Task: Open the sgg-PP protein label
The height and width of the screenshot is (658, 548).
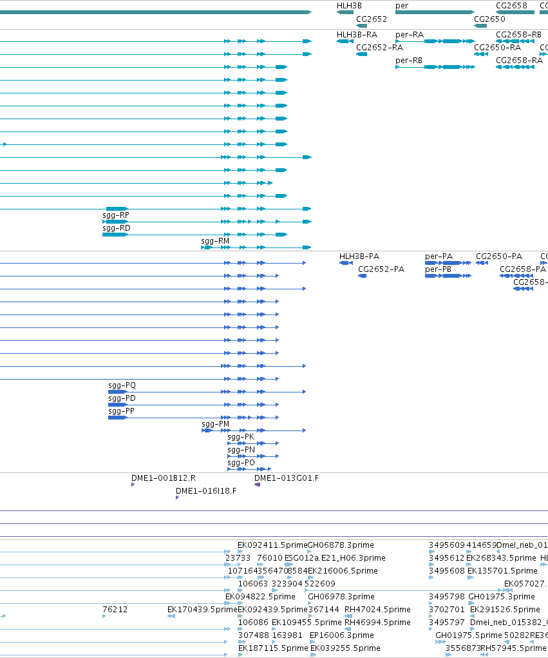Action: click(x=121, y=411)
